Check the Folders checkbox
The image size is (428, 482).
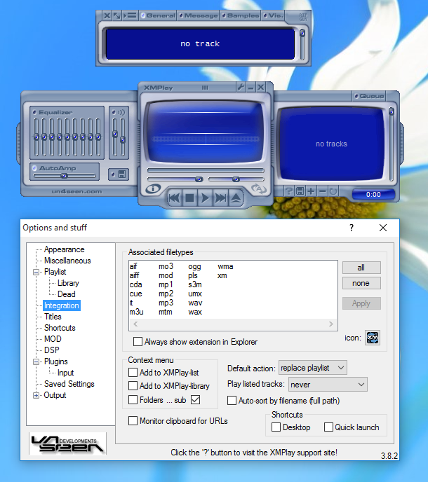(x=133, y=399)
